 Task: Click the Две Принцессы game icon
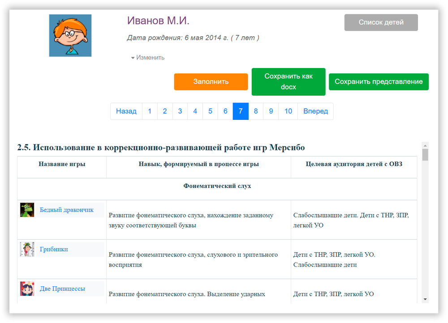[x=27, y=289]
